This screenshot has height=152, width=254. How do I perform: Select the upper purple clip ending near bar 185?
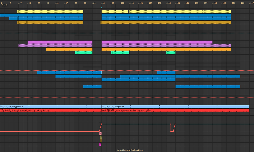click(x=157, y=42)
